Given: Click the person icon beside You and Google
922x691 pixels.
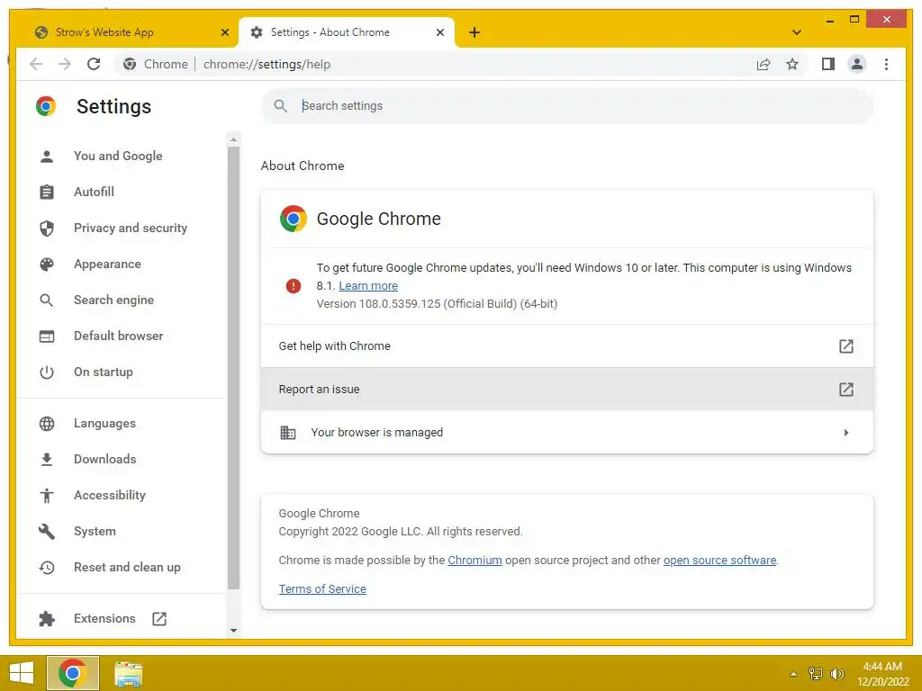Looking at the screenshot, I should (47, 157).
